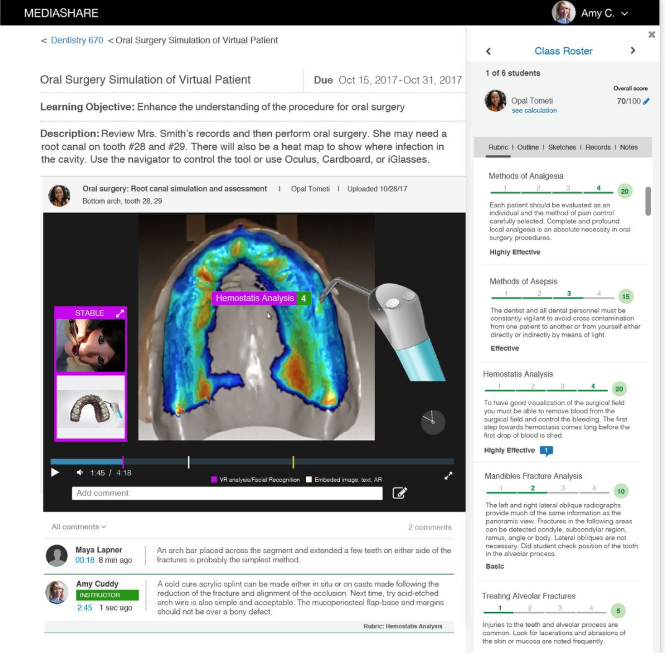Expand the STABLE picture-in-picture panel

120,313
